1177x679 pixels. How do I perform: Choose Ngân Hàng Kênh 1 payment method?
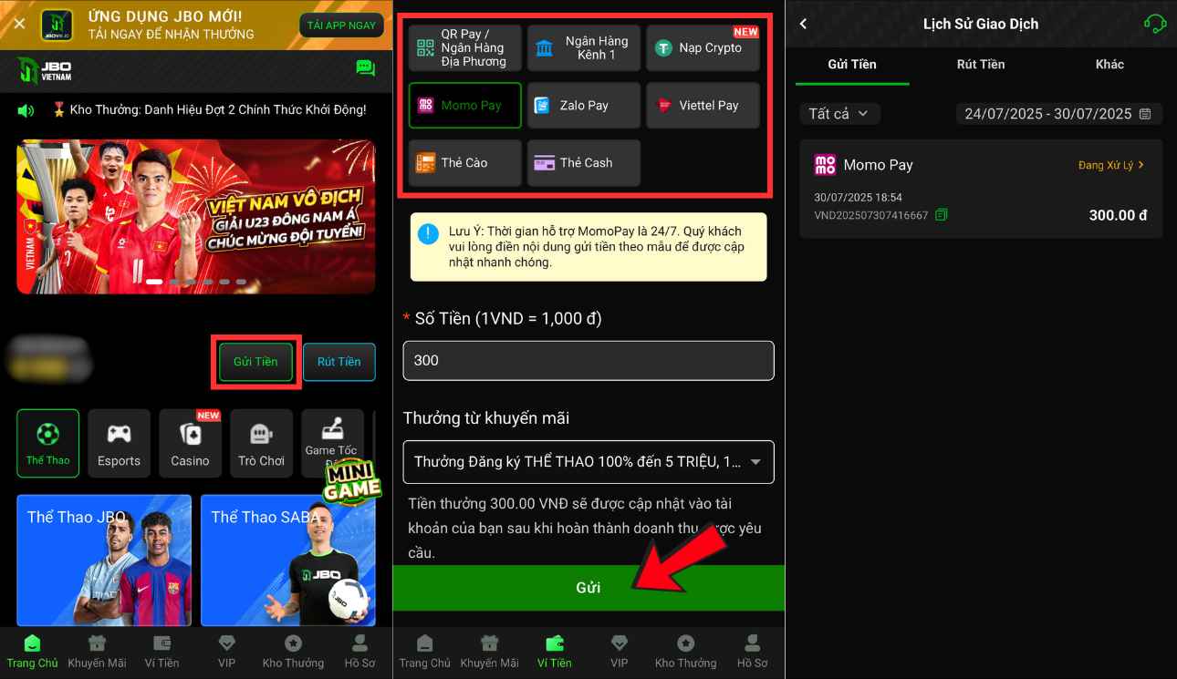(584, 48)
